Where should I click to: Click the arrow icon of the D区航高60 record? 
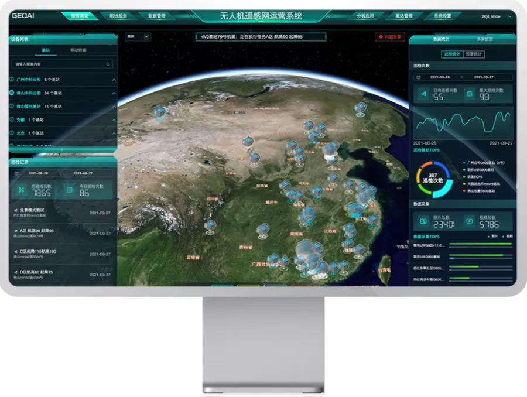(x=15, y=272)
